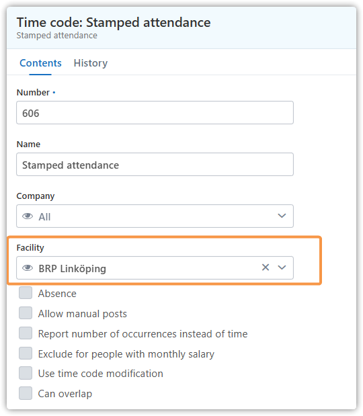The width and height of the screenshot is (363, 416).
Task: Click the eye icon in Facility field
Action: point(28,268)
